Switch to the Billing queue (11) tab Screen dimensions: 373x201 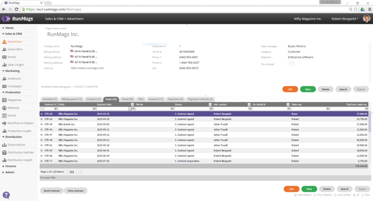(71, 99)
